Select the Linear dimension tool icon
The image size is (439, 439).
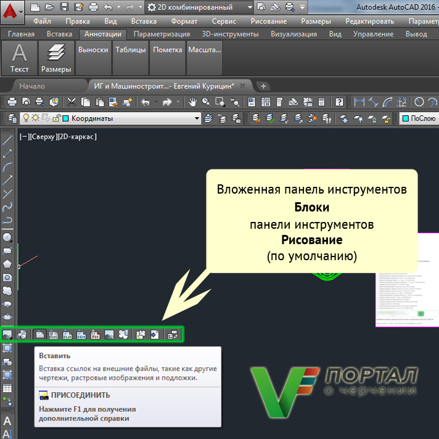359,102
